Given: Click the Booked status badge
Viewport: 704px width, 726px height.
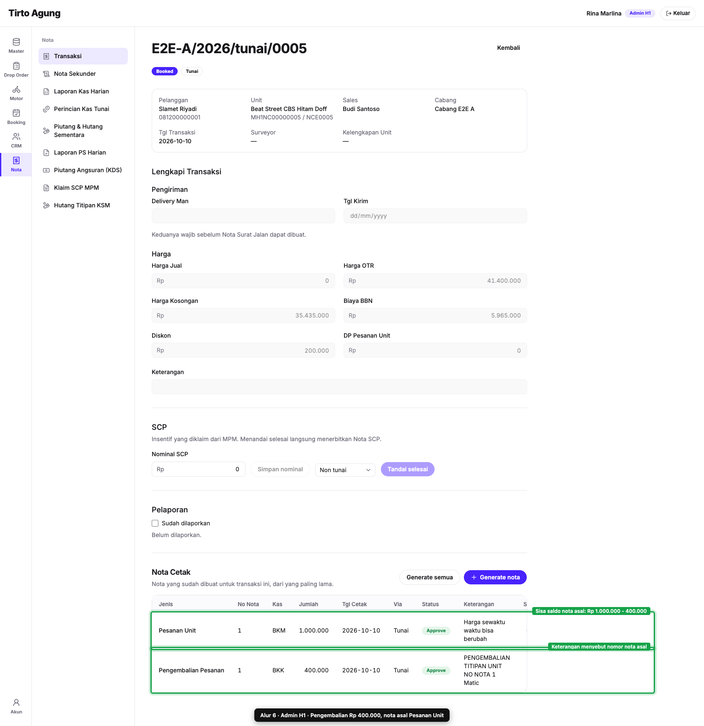Looking at the screenshot, I should tap(165, 71).
